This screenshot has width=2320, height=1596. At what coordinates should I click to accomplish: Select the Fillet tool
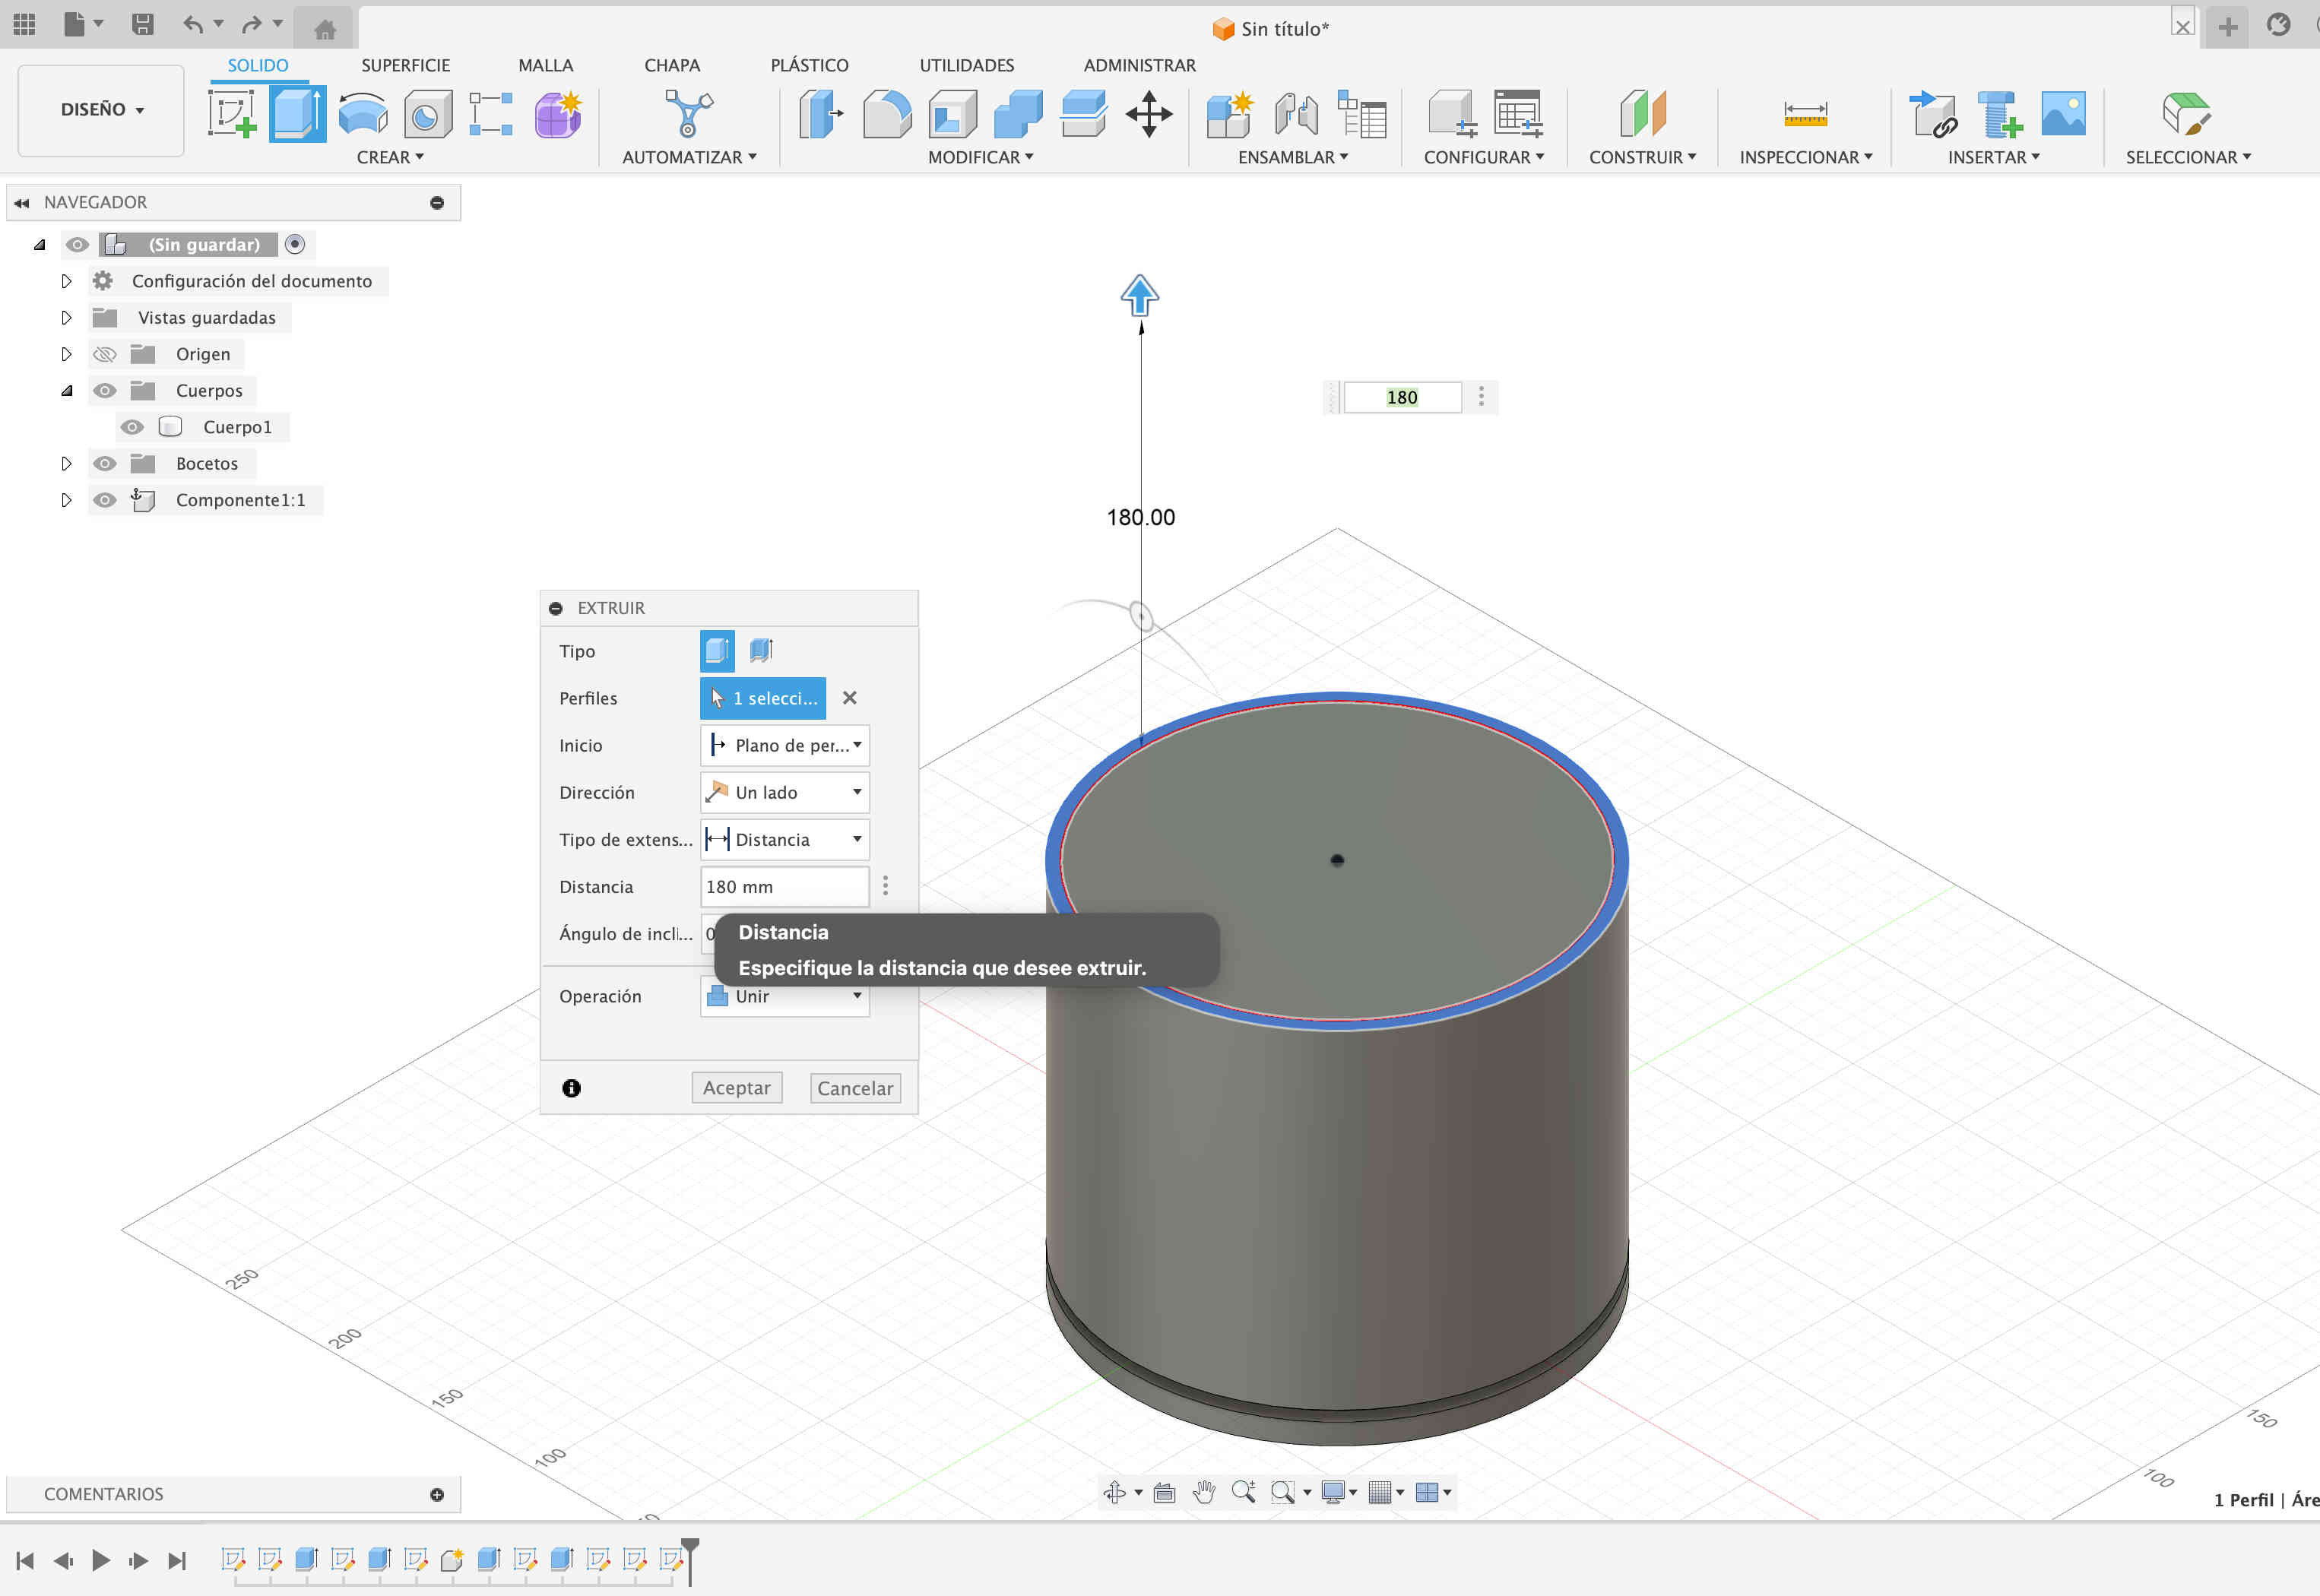887,114
